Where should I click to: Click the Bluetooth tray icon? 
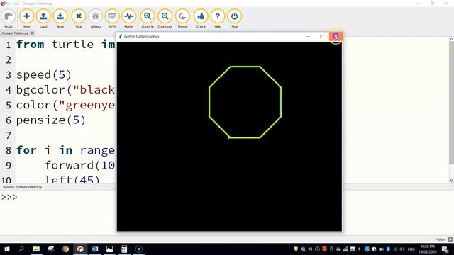(388, 249)
